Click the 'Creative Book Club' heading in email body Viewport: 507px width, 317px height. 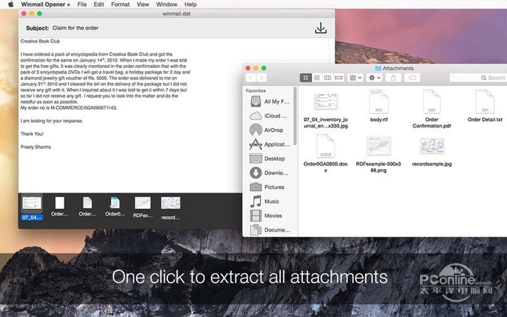[40, 41]
